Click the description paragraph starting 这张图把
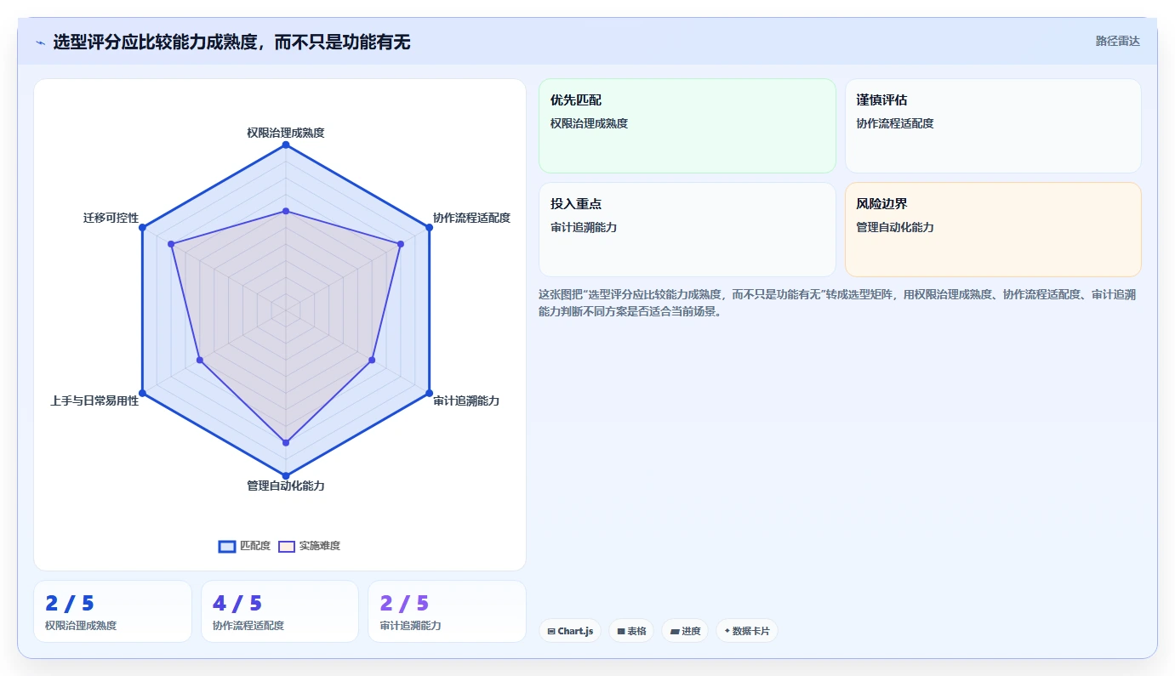The image size is (1175, 676). pyautogui.click(x=837, y=303)
